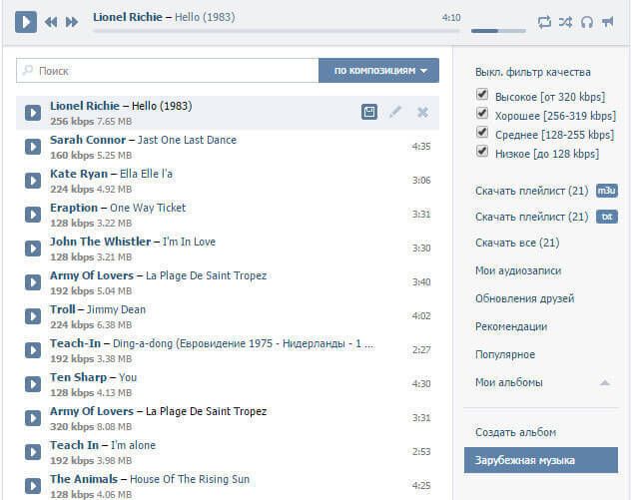The image size is (632, 500).
Task: Click the Troll artist name
Action: coord(63,309)
